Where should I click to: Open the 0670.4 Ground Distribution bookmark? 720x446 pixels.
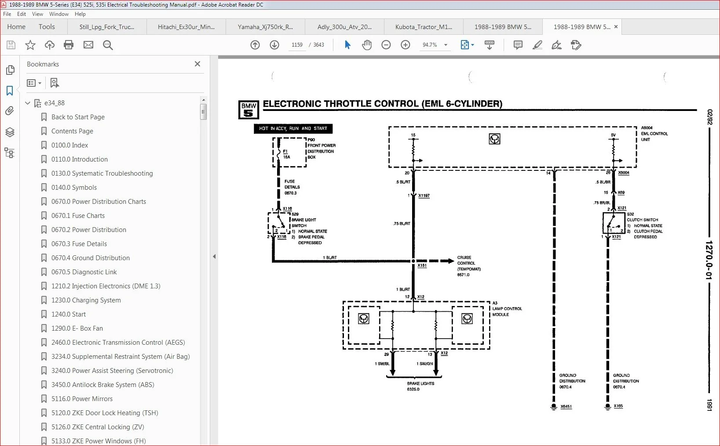tap(91, 258)
